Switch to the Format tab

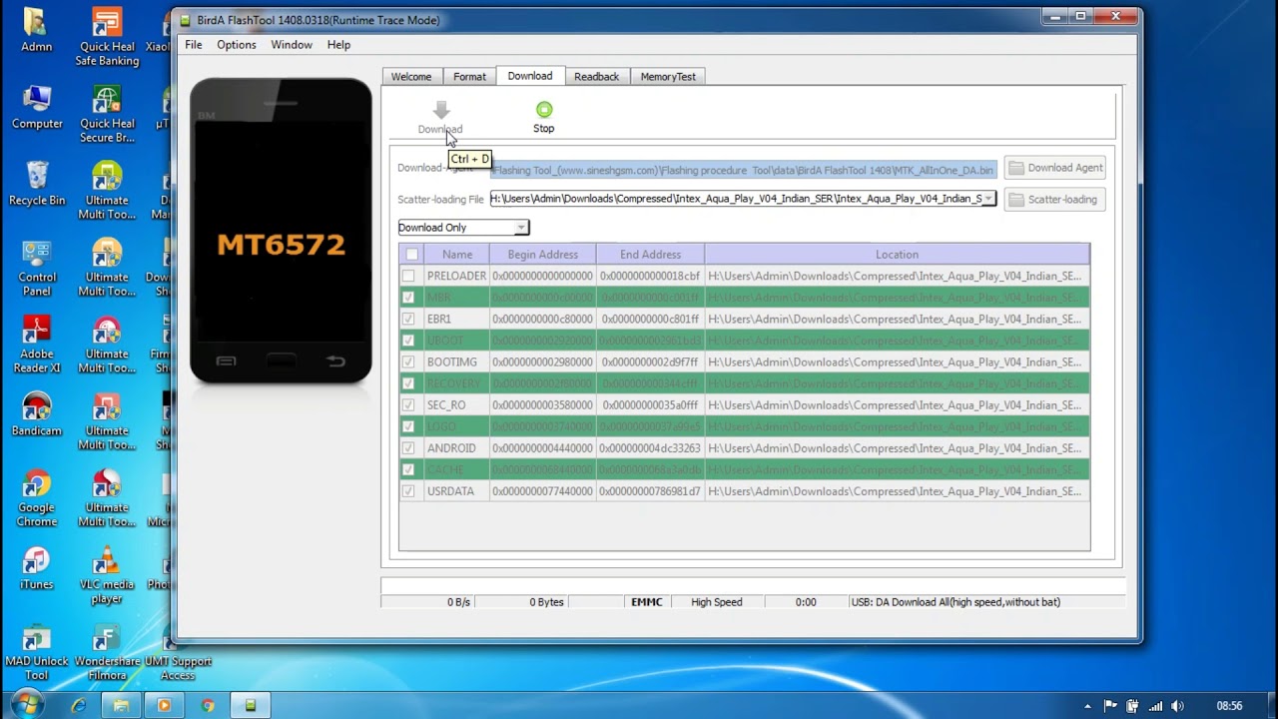(469, 77)
